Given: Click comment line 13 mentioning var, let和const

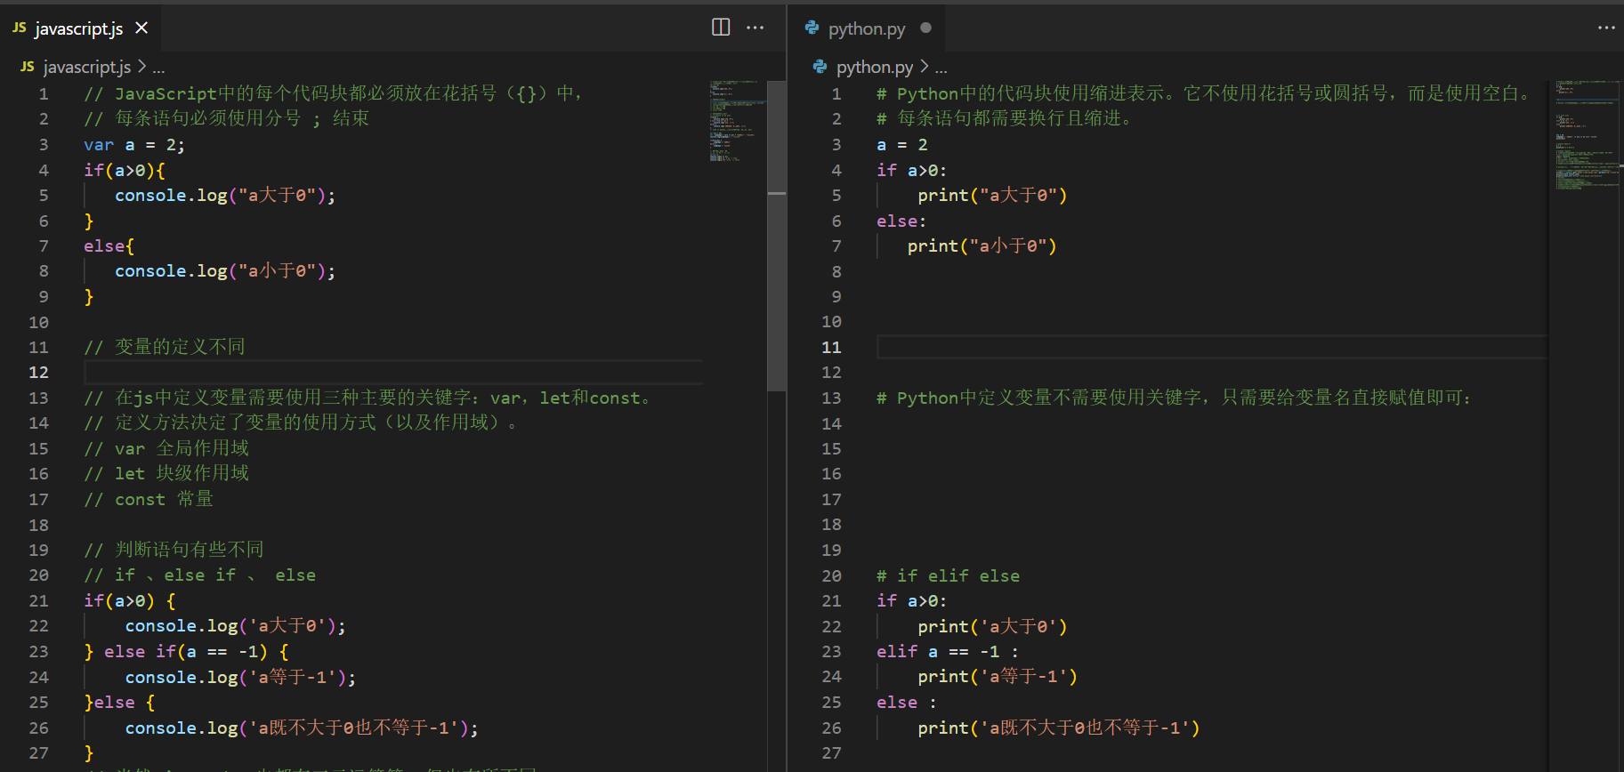Looking at the screenshot, I should click(x=368, y=398).
